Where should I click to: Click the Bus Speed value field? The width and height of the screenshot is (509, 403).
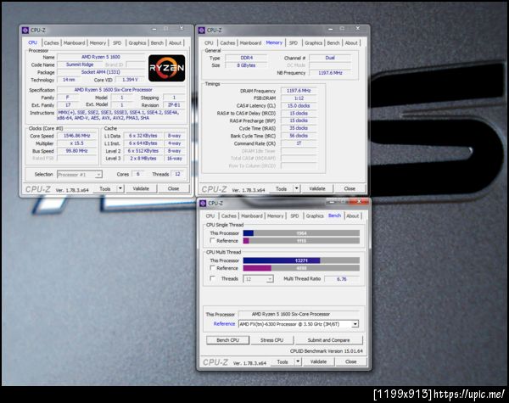coord(77,151)
